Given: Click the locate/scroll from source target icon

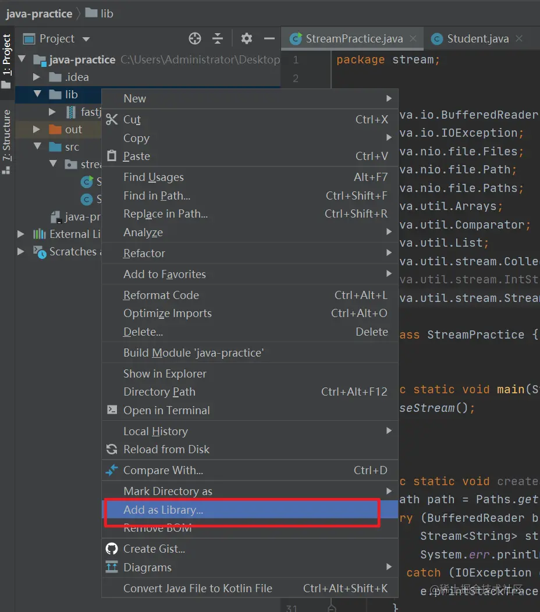Looking at the screenshot, I should click(x=194, y=38).
